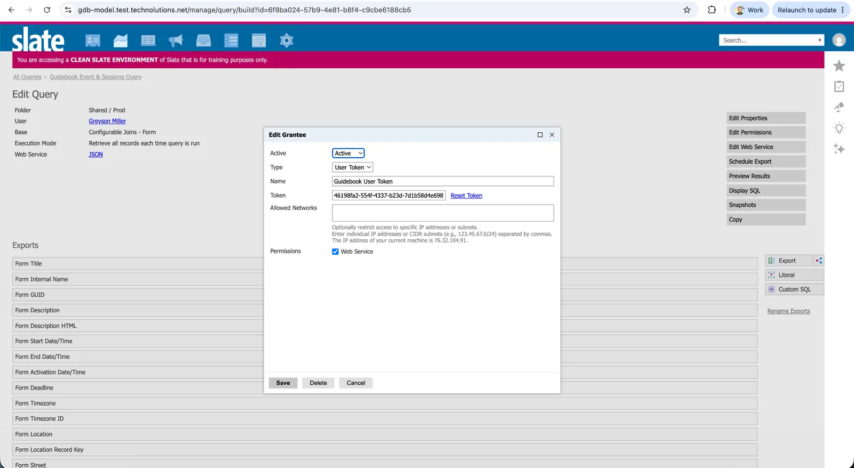Screen dimensions: 854x468
Task: Reload the page in the browser
Action: (47, 10)
